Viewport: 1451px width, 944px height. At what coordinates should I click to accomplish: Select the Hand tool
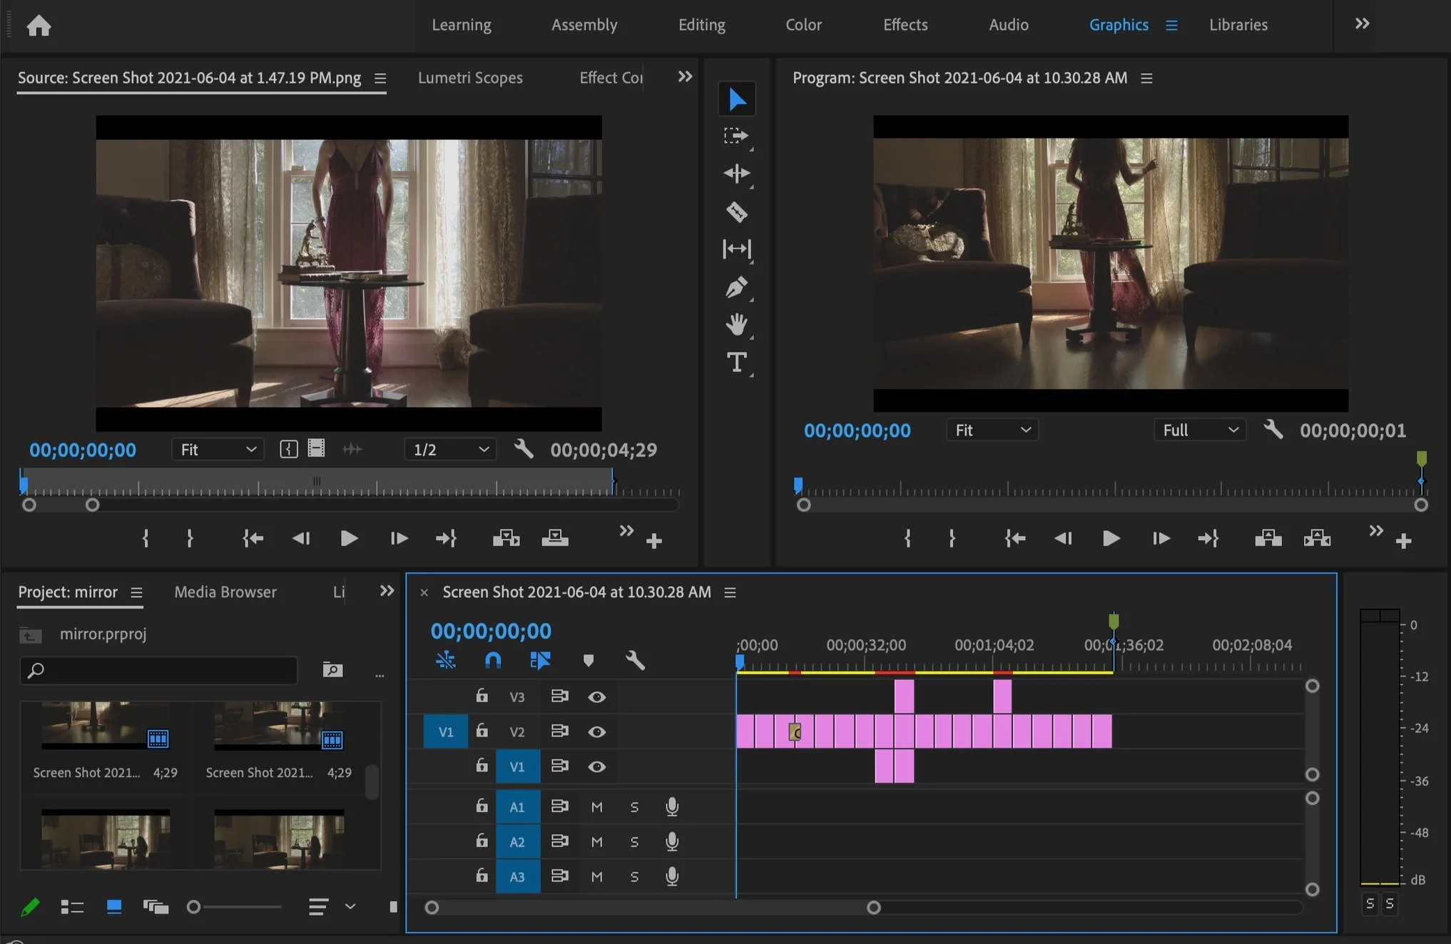(x=736, y=325)
